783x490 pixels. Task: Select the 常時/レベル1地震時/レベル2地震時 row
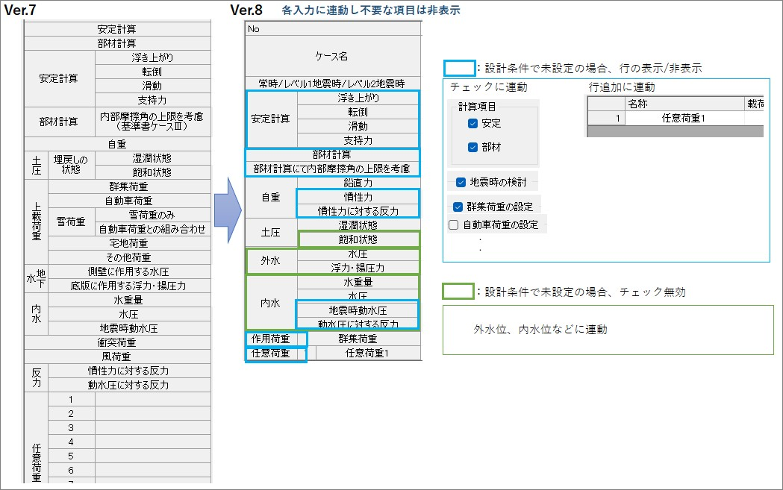(x=333, y=83)
